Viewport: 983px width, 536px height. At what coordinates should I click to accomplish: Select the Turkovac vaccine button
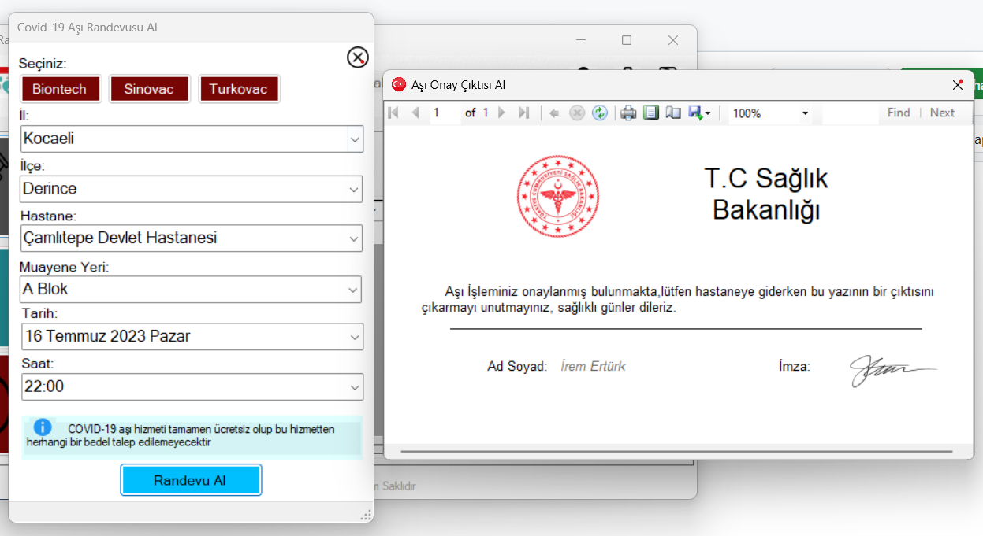pyautogui.click(x=239, y=89)
